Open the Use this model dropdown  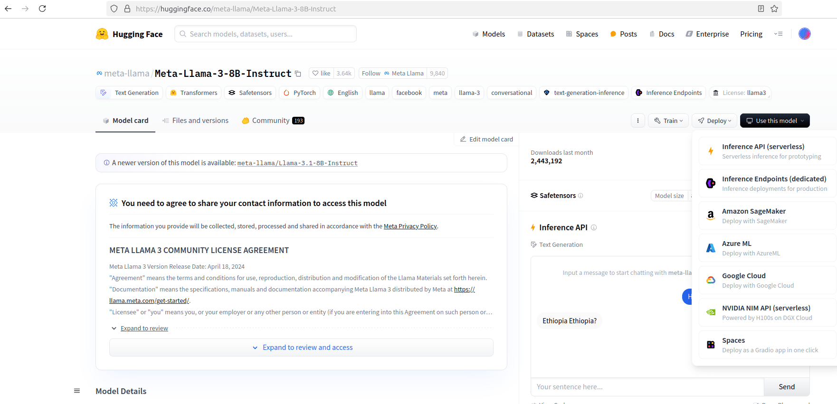click(775, 121)
